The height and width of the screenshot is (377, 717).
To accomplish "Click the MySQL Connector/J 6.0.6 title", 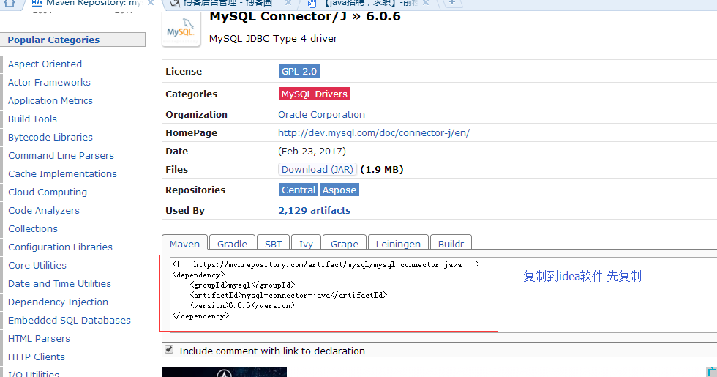I will click(x=305, y=16).
